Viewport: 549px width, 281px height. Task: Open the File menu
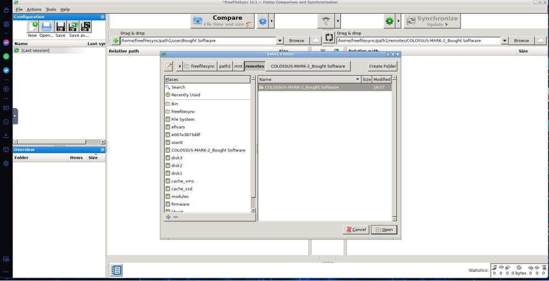(x=19, y=9)
